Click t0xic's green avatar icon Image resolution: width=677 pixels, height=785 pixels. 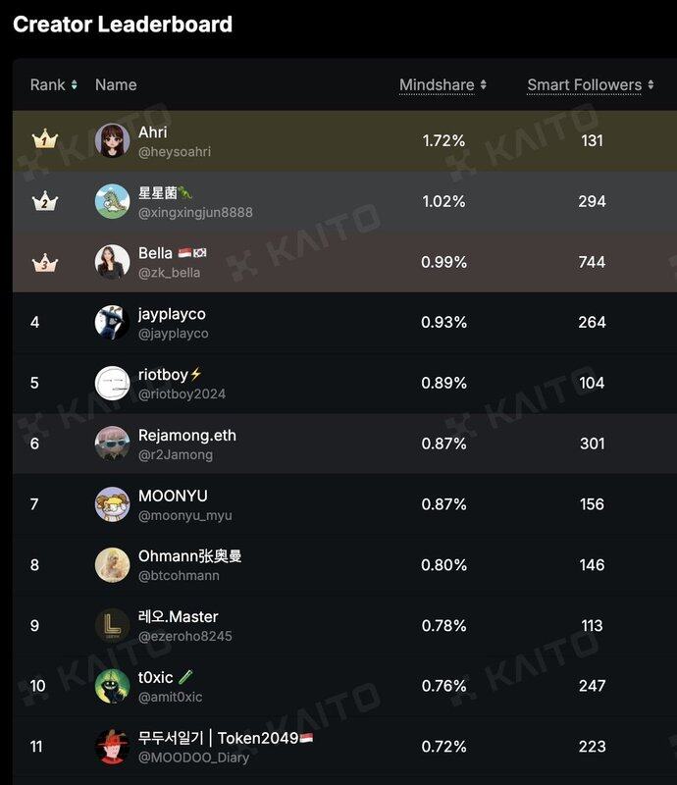pyautogui.click(x=112, y=686)
